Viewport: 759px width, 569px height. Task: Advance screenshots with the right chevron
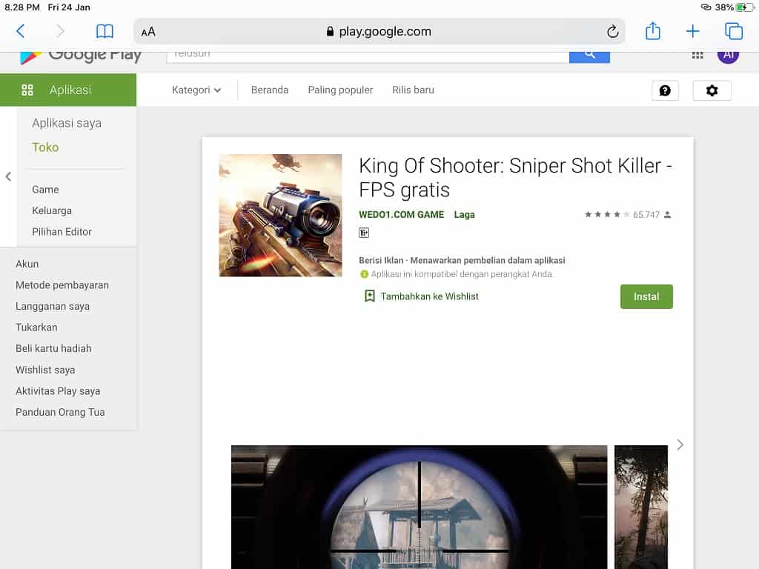tap(680, 445)
